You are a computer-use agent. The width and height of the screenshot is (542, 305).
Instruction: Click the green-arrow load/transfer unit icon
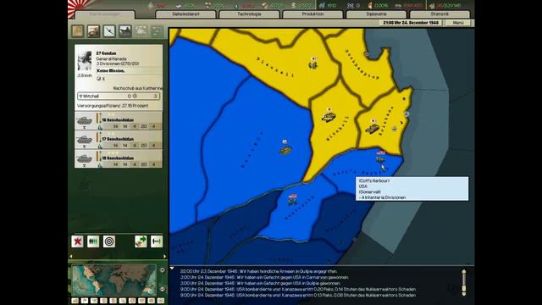[141, 241]
